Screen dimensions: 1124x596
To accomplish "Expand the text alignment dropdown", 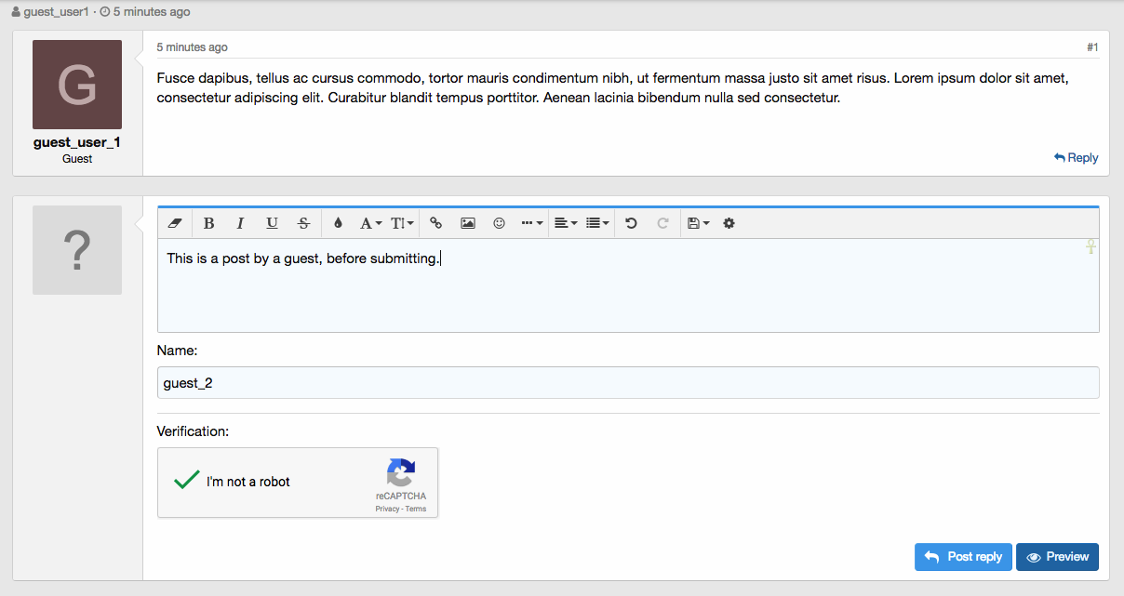I will (x=565, y=223).
